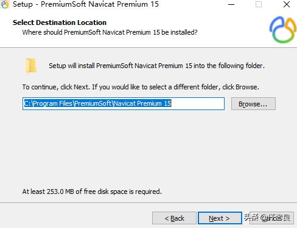Click the empty space after the path in field

pos(198,103)
